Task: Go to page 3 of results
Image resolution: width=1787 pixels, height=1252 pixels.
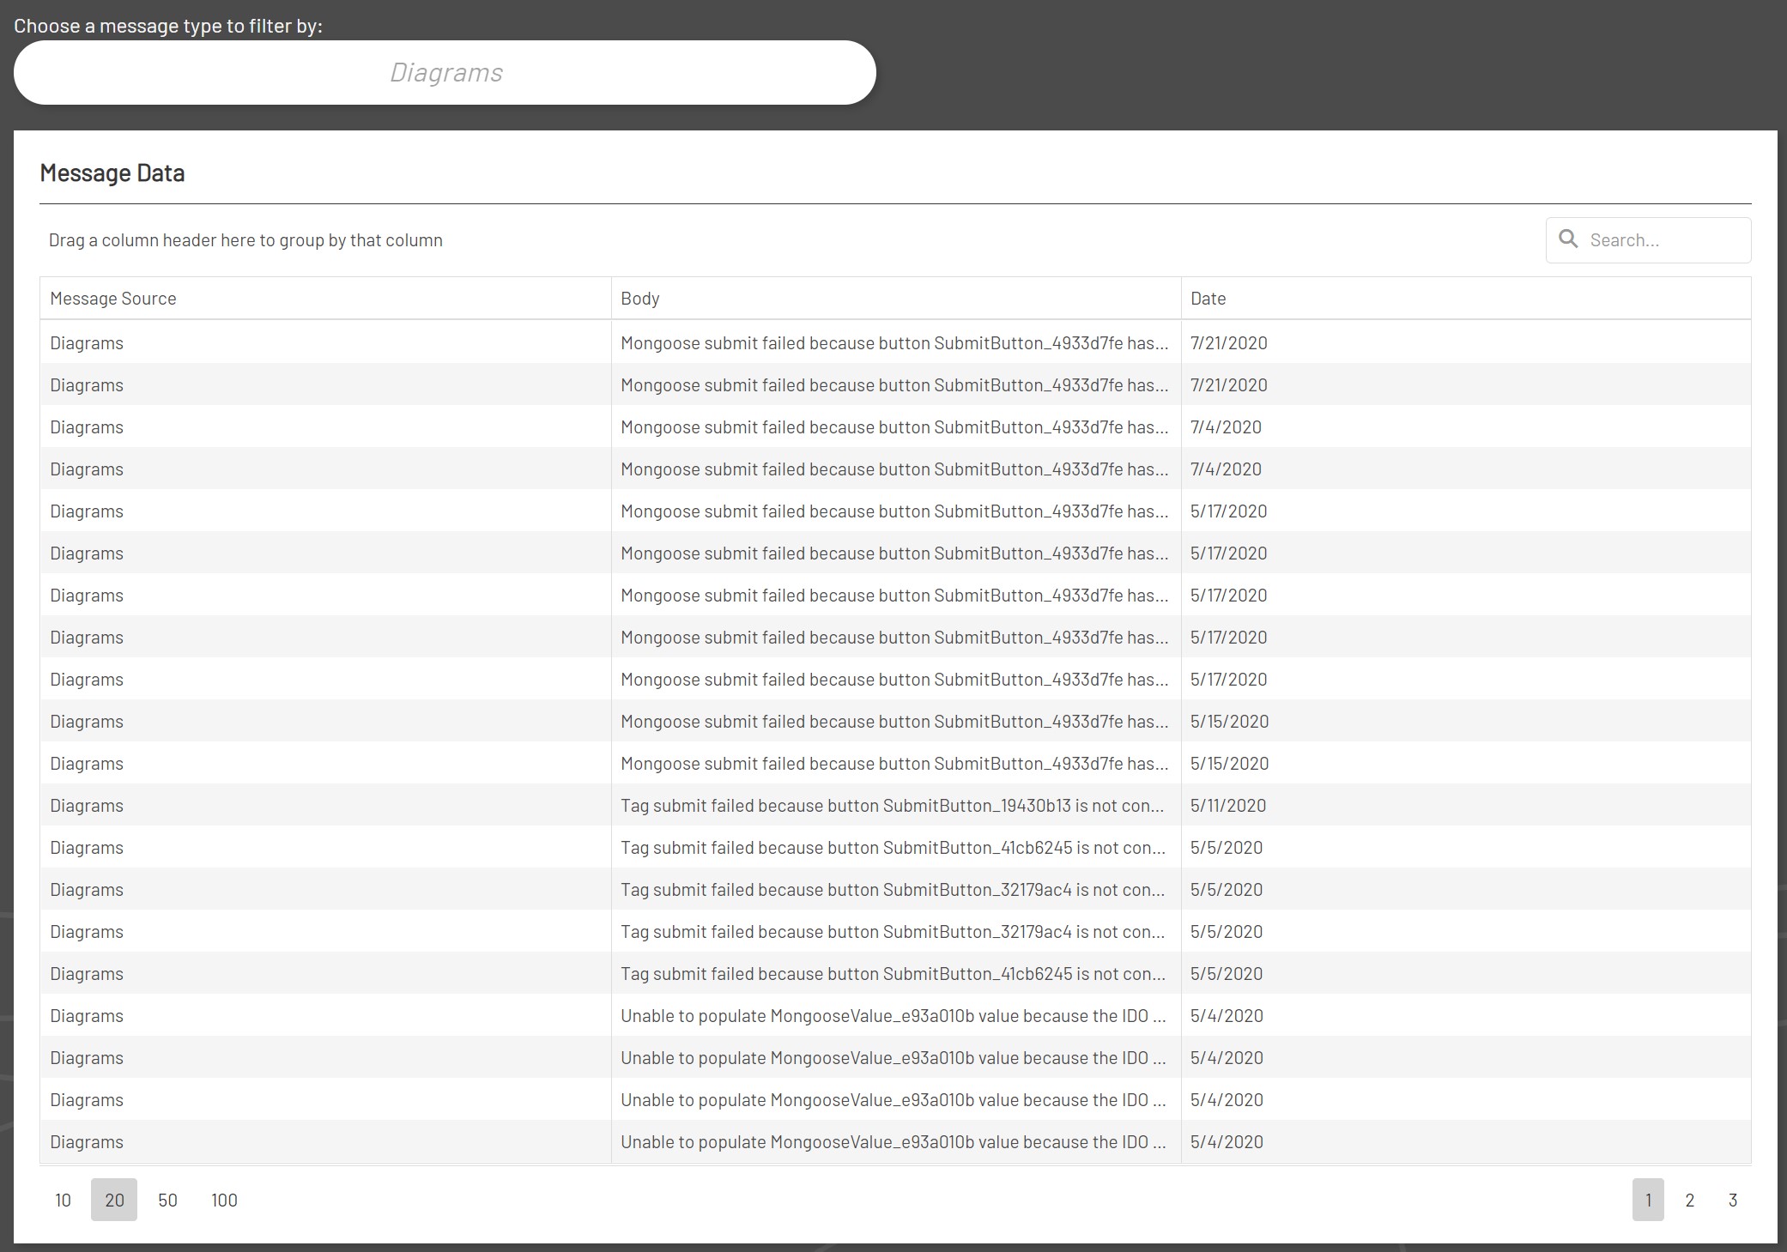Action: pyautogui.click(x=1732, y=1200)
